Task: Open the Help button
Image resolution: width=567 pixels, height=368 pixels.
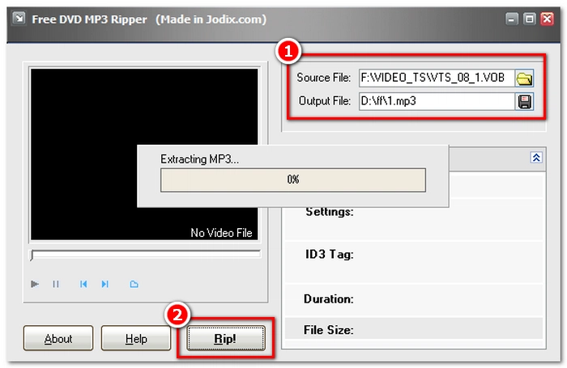Action: pos(136,338)
